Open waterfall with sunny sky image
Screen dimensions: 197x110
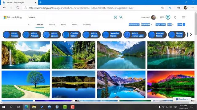(26, 55)
